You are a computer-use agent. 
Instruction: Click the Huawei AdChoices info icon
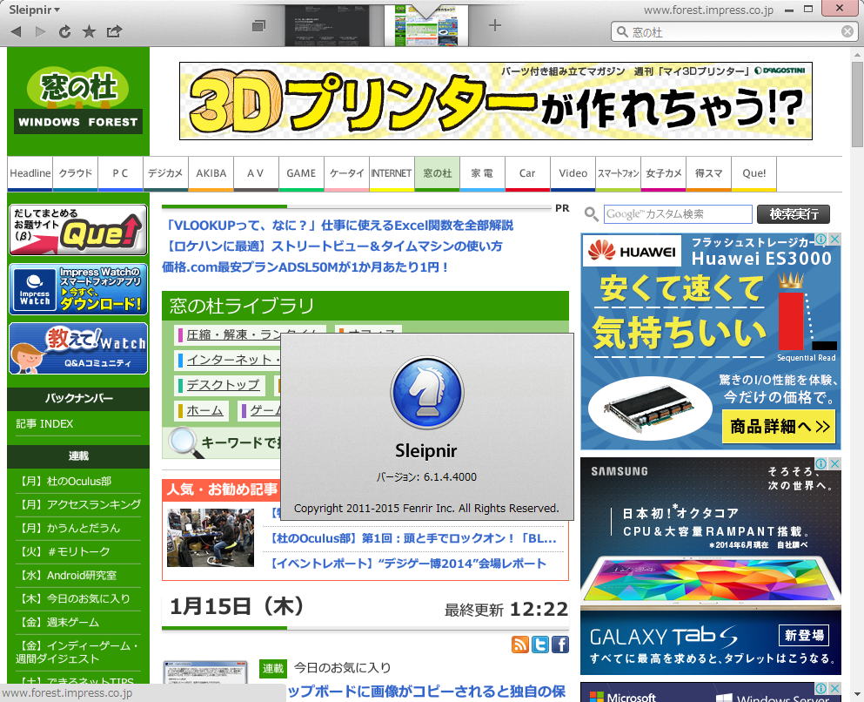(820, 239)
